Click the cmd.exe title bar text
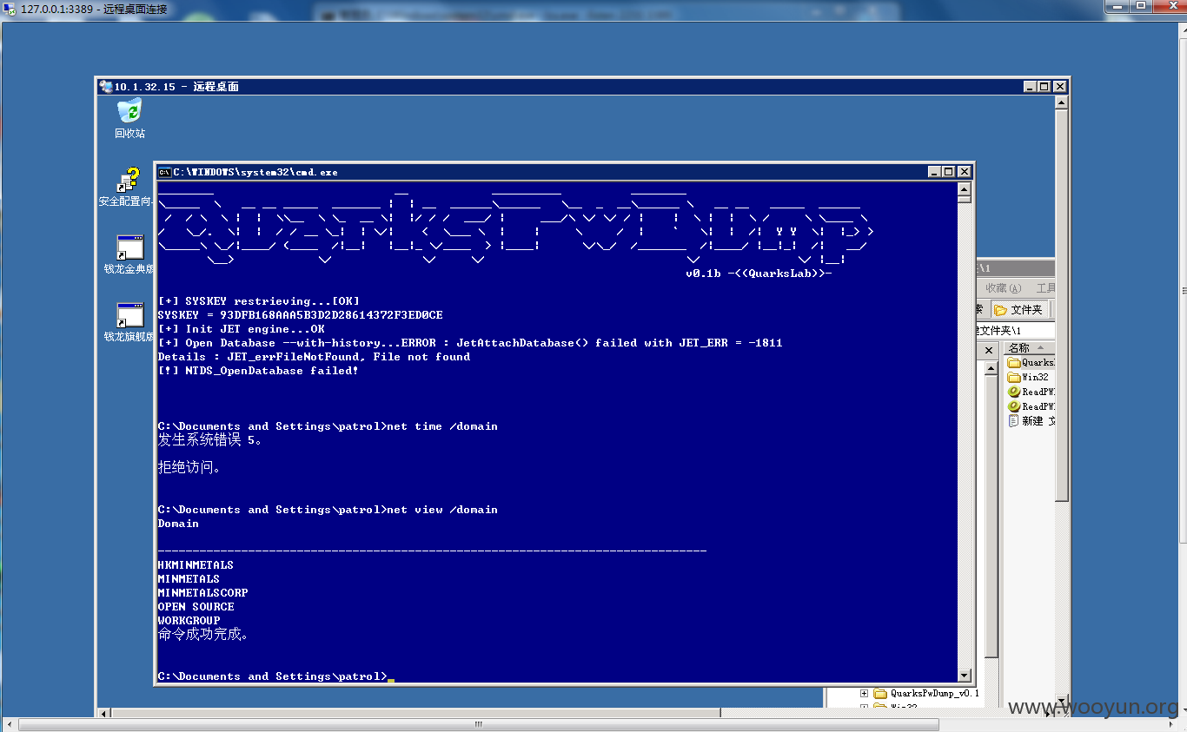 [x=255, y=172]
